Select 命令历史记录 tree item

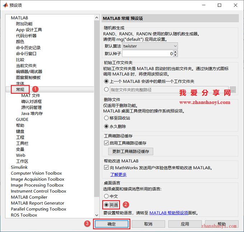tap(28, 48)
